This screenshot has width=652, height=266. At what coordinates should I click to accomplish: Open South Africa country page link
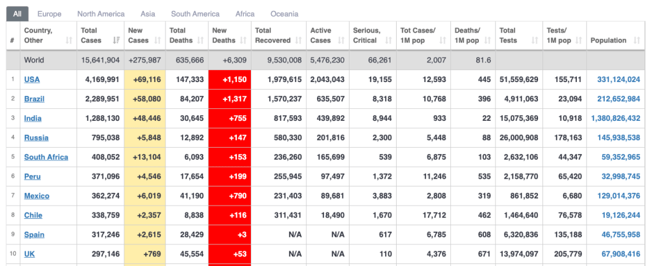[46, 157]
